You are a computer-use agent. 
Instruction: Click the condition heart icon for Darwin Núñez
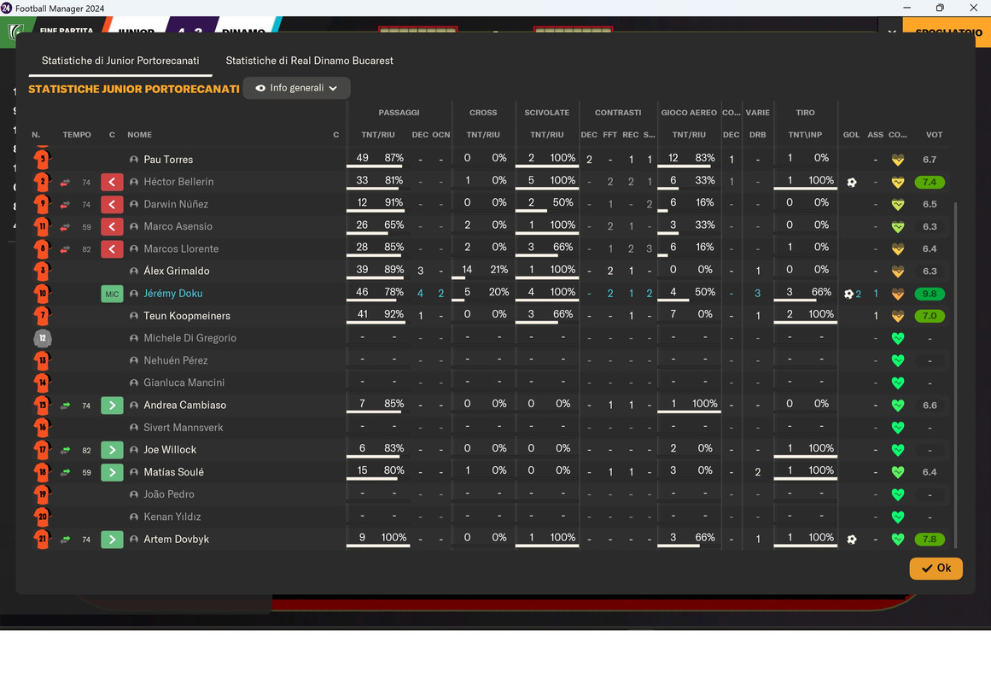(897, 204)
